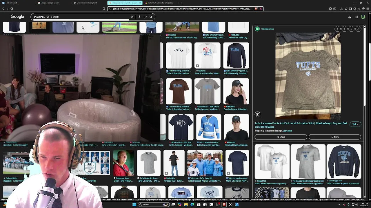This screenshot has width=371, height=208.
Task: Search inside image with Lens icon on preview
Action: point(257,114)
